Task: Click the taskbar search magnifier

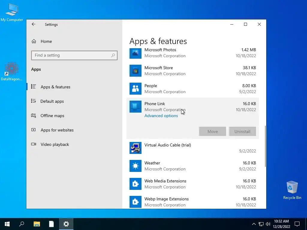Action: click(x=22, y=224)
